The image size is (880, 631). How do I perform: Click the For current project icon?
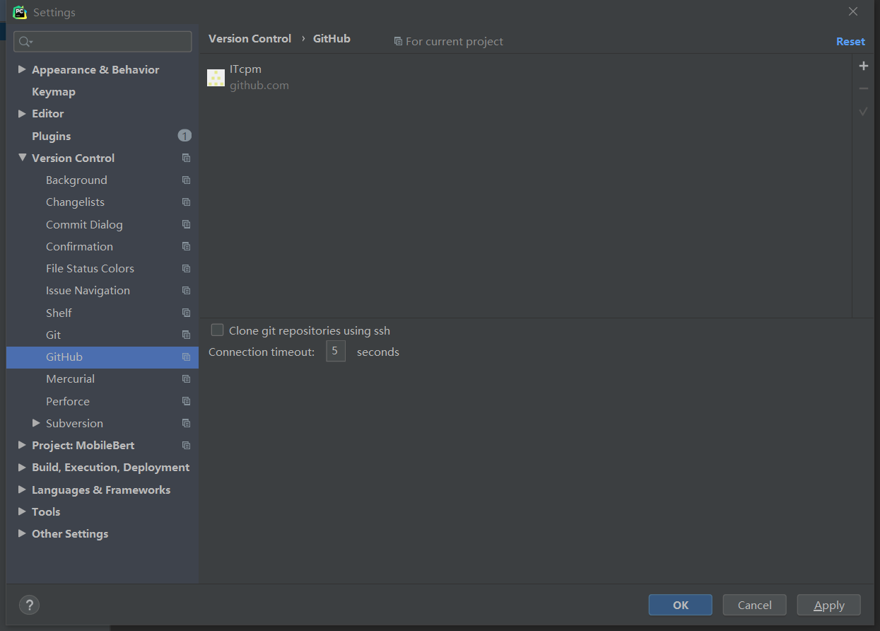398,42
